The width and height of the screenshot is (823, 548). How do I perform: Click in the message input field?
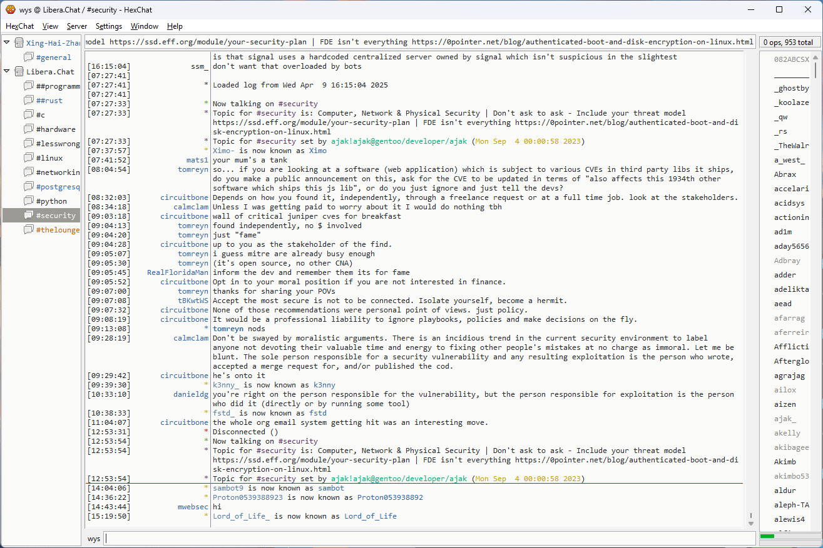(x=429, y=539)
